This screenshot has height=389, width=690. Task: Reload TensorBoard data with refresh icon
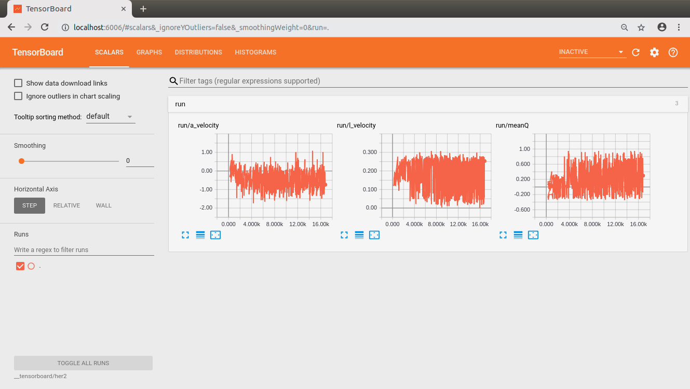click(x=635, y=52)
